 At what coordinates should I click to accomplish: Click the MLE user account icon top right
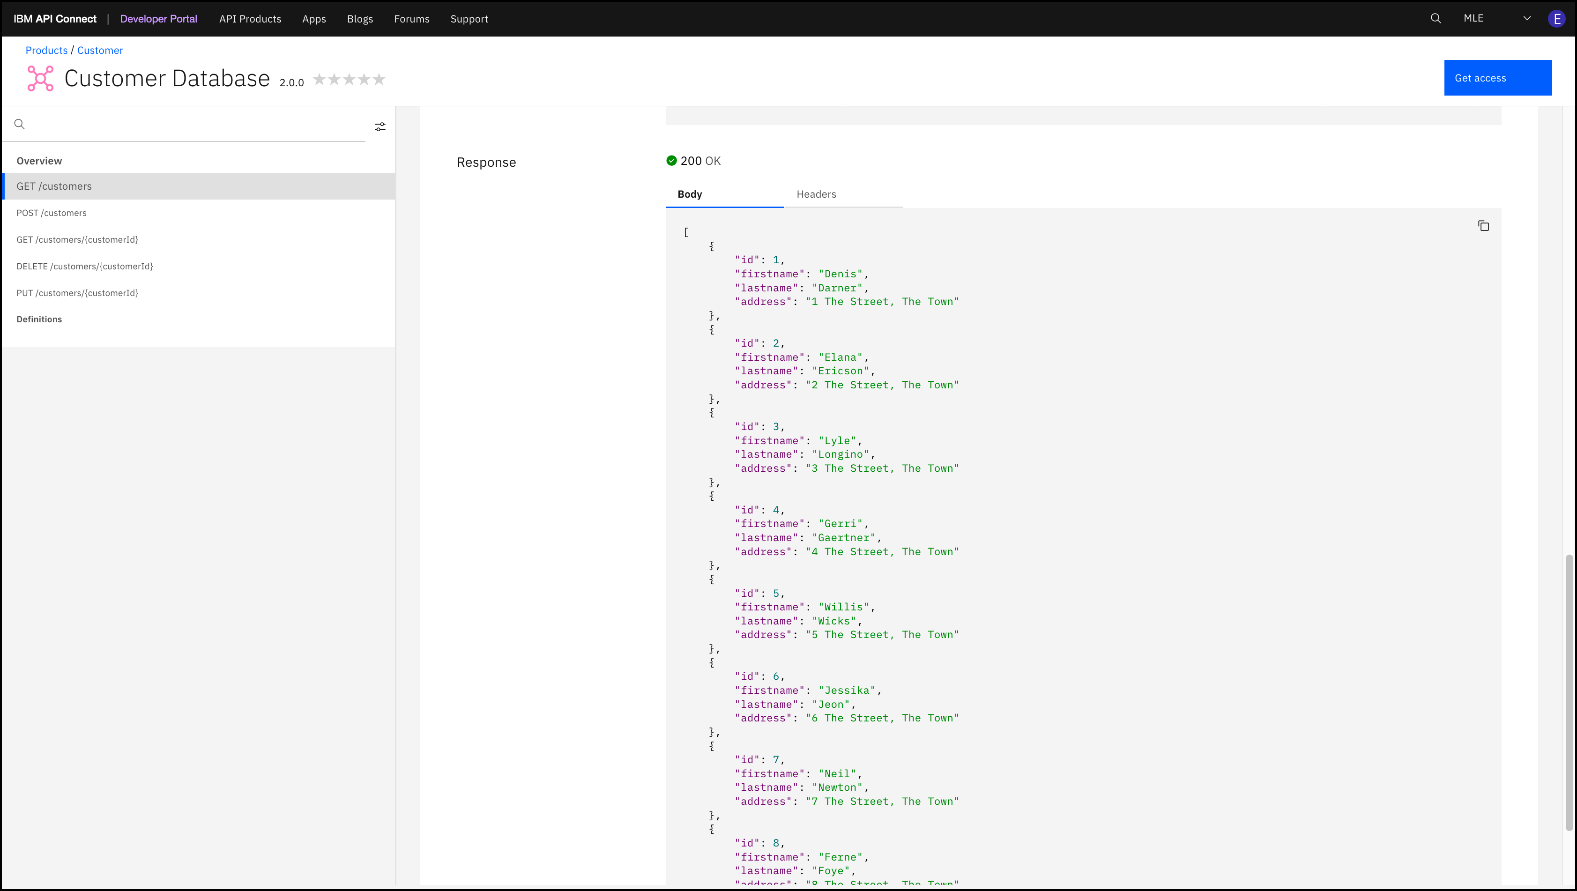pos(1555,18)
